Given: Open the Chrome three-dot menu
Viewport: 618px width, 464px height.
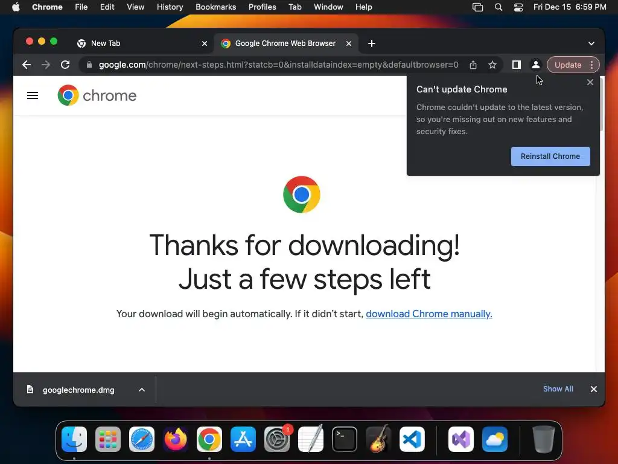Looking at the screenshot, I should click(x=592, y=65).
